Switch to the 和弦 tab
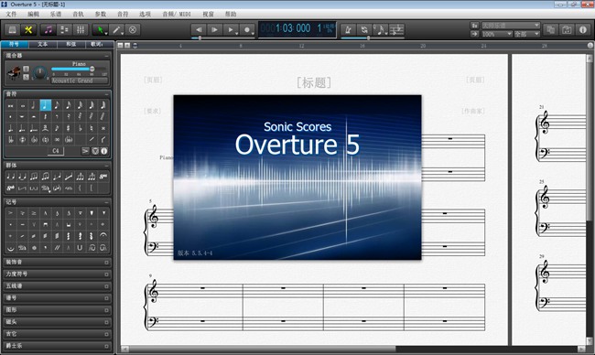 [x=71, y=44]
